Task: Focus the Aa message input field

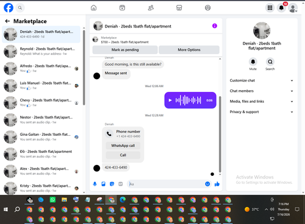Action: tap(166, 184)
